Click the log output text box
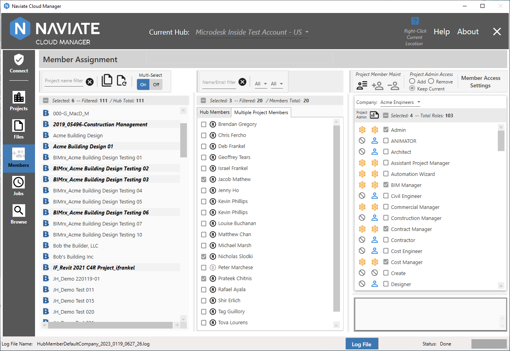This screenshot has width=510, height=351. pos(431,314)
